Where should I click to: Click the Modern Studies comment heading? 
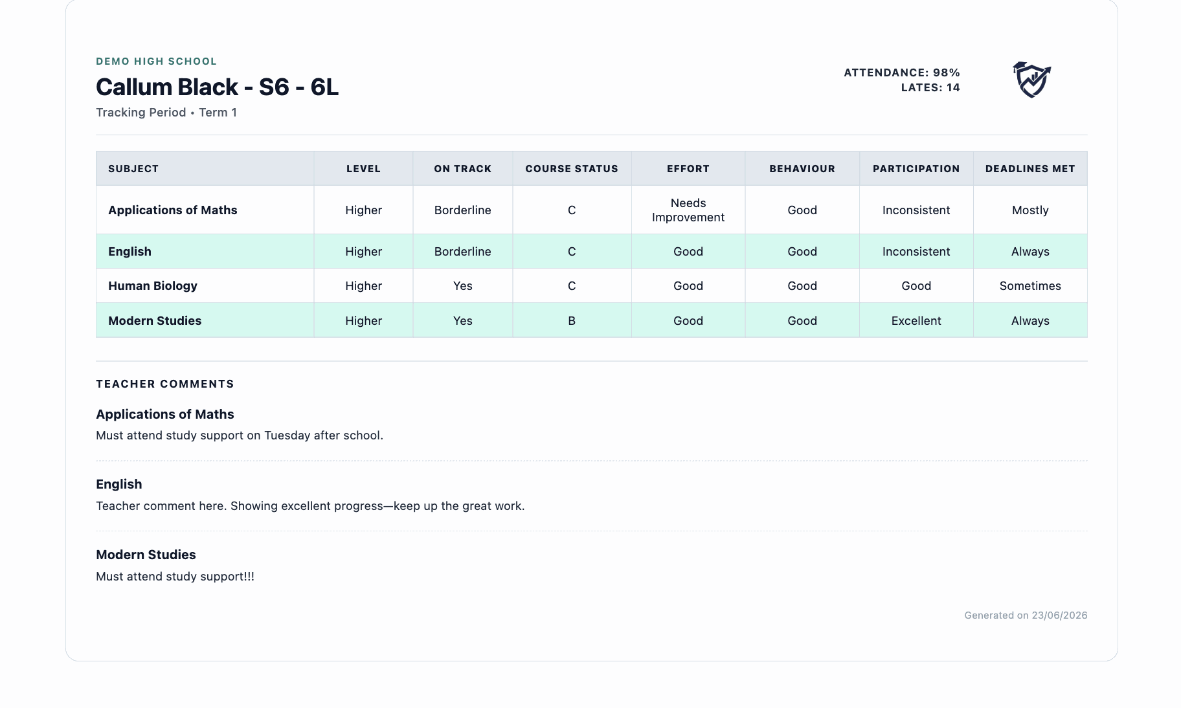(146, 555)
